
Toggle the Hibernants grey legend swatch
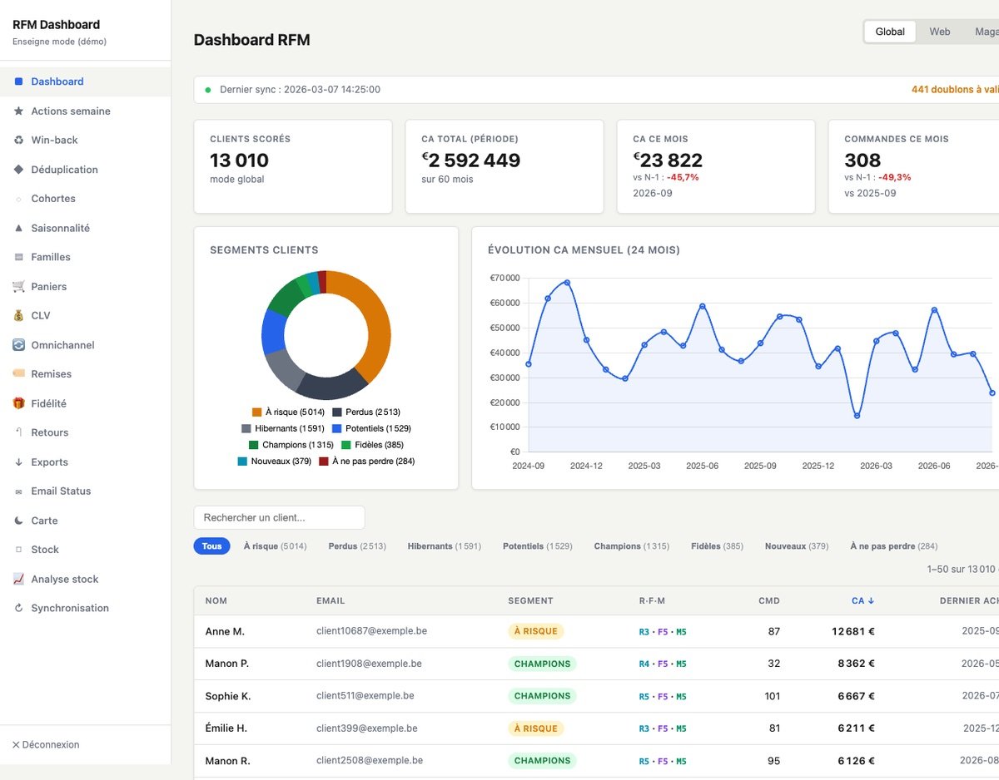point(246,428)
